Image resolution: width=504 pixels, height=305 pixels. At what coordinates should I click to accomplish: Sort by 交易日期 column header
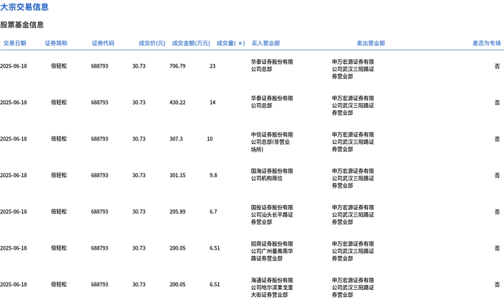(x=15, y=43)
